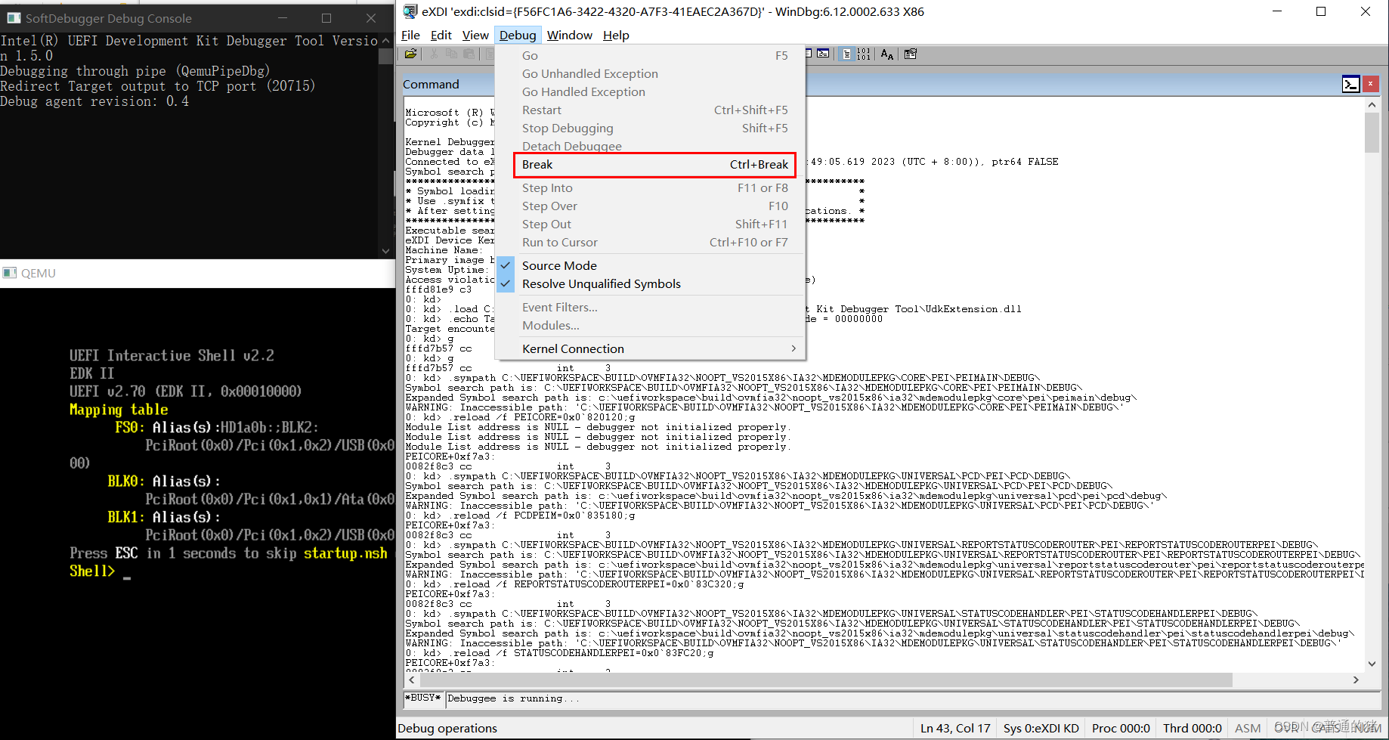Click the Thrd 000:0 status bar button
Screen dimensions: 1389x740
click(1192, 727)
